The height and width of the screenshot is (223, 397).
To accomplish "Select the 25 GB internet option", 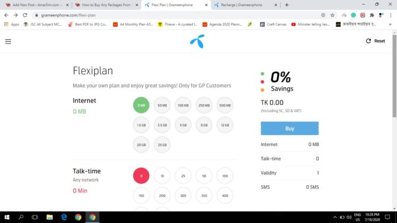I will (162, 145).
